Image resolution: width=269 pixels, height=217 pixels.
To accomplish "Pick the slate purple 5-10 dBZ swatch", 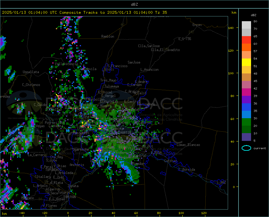I will 246,137.
